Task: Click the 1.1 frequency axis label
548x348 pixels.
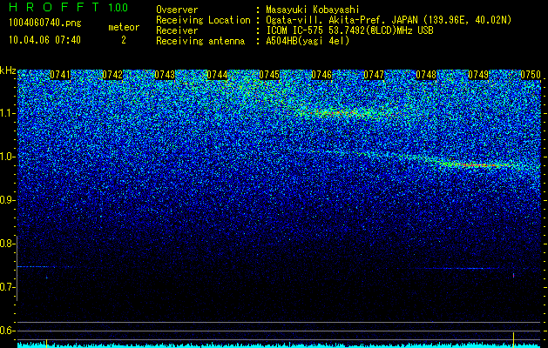Action: (7, 113)
